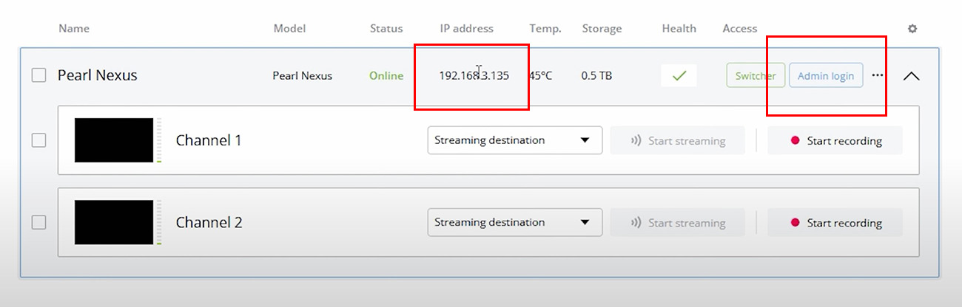Click the Channel 2 audio level meter

point(158,222)
